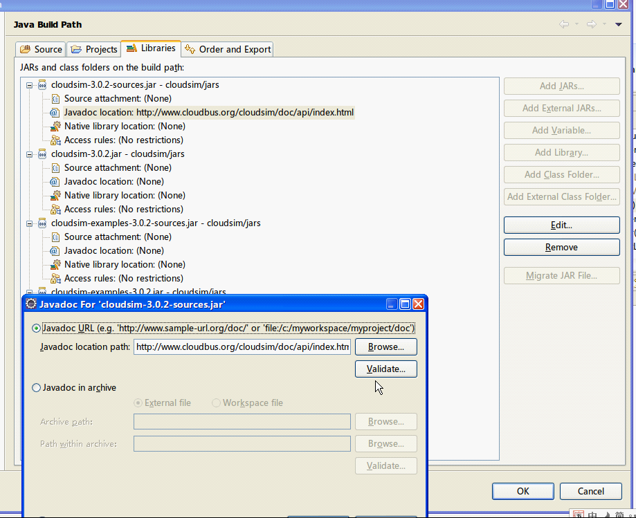
Task: Click Native library icon under cloudsim-3.0.2.jar
Action: coord(55,195)
